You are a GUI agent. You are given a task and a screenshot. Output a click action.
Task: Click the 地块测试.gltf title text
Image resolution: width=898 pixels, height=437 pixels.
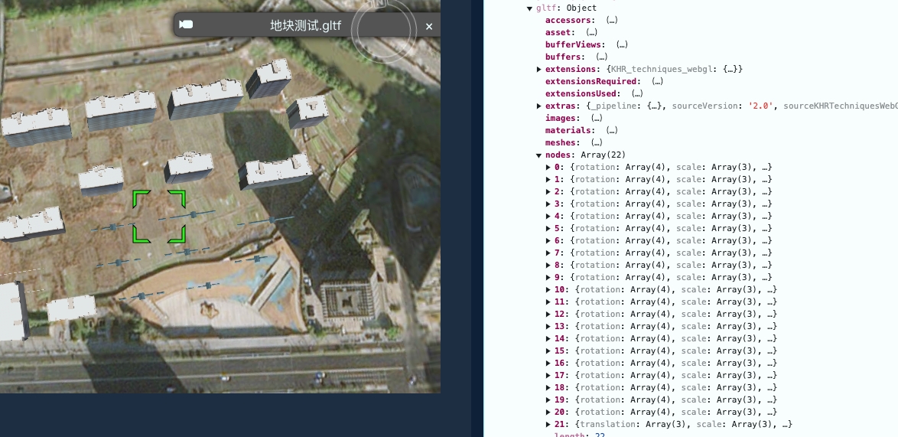pos(305,26)
